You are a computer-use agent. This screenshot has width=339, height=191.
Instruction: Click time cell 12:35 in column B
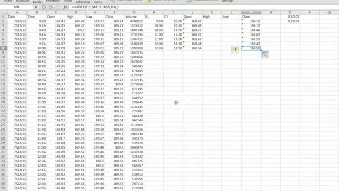(37, 188)
